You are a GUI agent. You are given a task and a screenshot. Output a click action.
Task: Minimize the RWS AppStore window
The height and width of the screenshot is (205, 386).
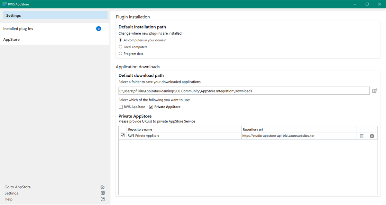pos(355,4)
